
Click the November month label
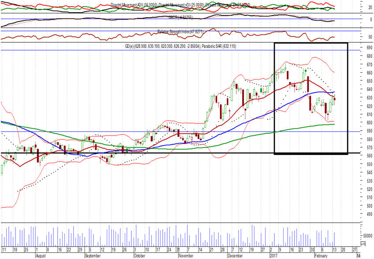(x=186, y=255)
